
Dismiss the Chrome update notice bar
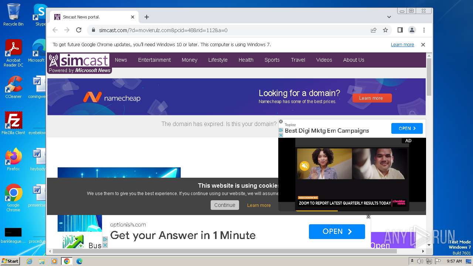tap(423, 45)
